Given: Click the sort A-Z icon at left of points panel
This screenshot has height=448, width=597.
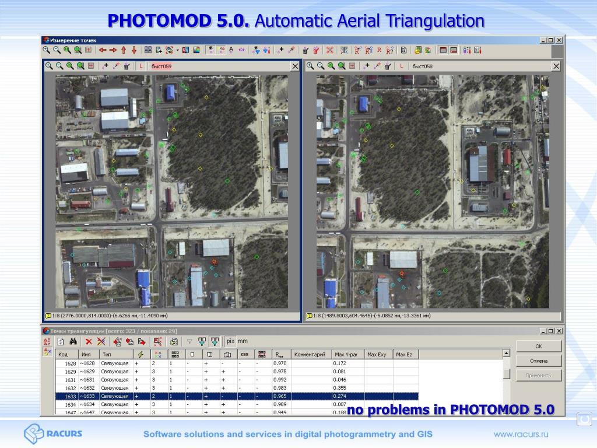Looking at the screenshot, I should click(47, 341).
